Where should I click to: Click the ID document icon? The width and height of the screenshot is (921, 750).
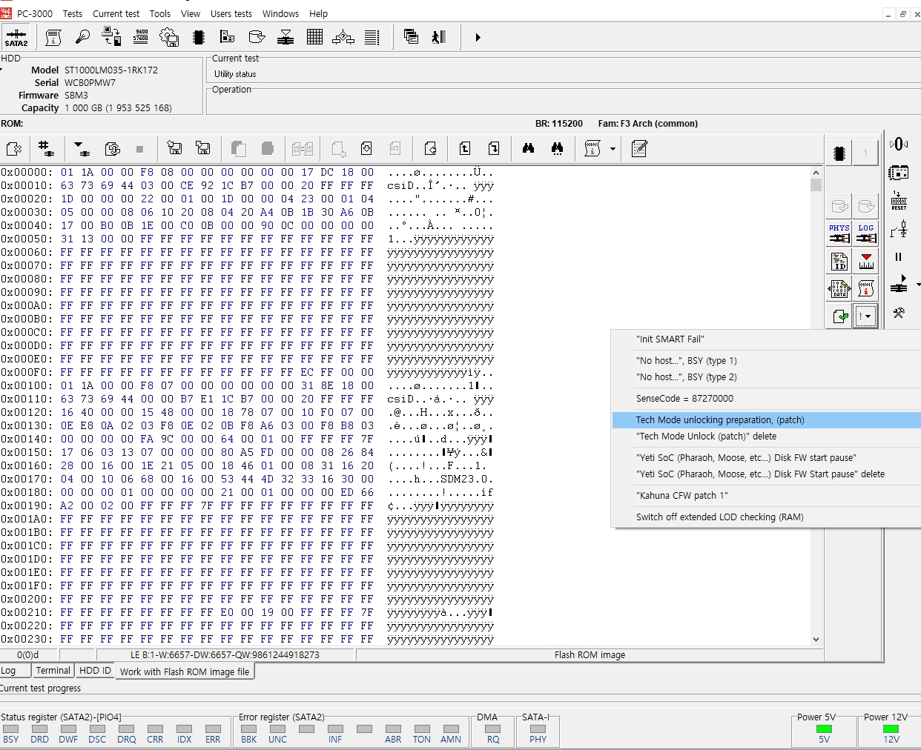(x=839, y=262)
